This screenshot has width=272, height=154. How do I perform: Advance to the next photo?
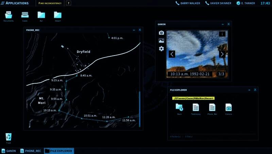tap(222, 54)
